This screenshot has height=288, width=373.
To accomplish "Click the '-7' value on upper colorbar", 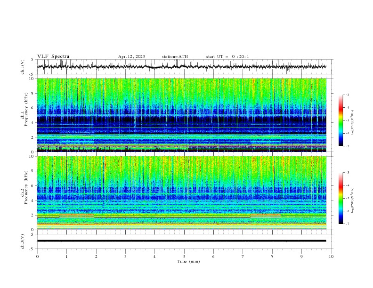I will 347,146.
